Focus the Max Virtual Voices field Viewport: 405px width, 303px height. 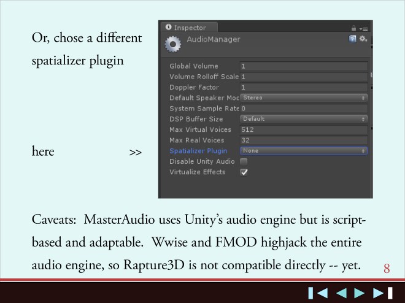(x=304, y=129)
